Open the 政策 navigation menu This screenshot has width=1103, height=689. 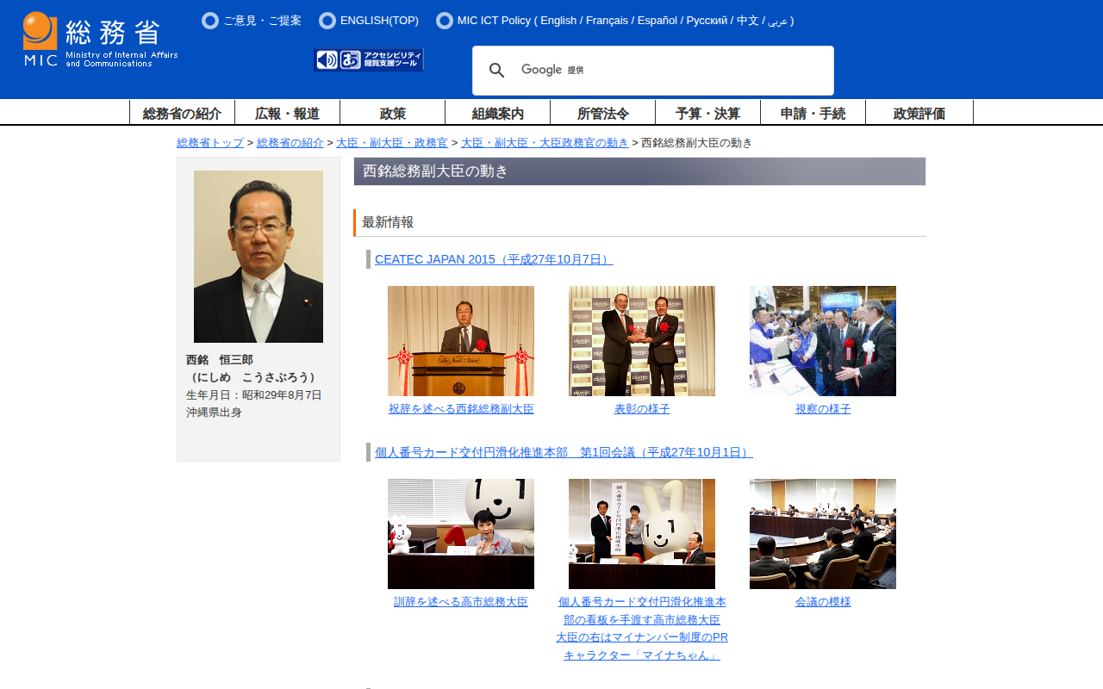(392, 113)
